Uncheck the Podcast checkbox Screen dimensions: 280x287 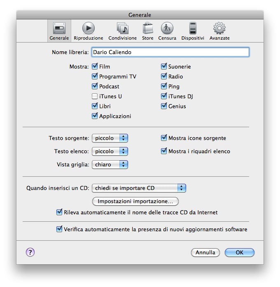coord(95,87)
